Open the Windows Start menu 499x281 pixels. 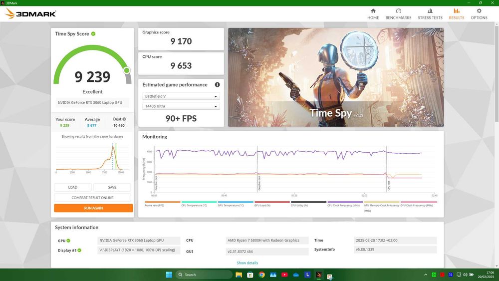(x=169, y=275)
